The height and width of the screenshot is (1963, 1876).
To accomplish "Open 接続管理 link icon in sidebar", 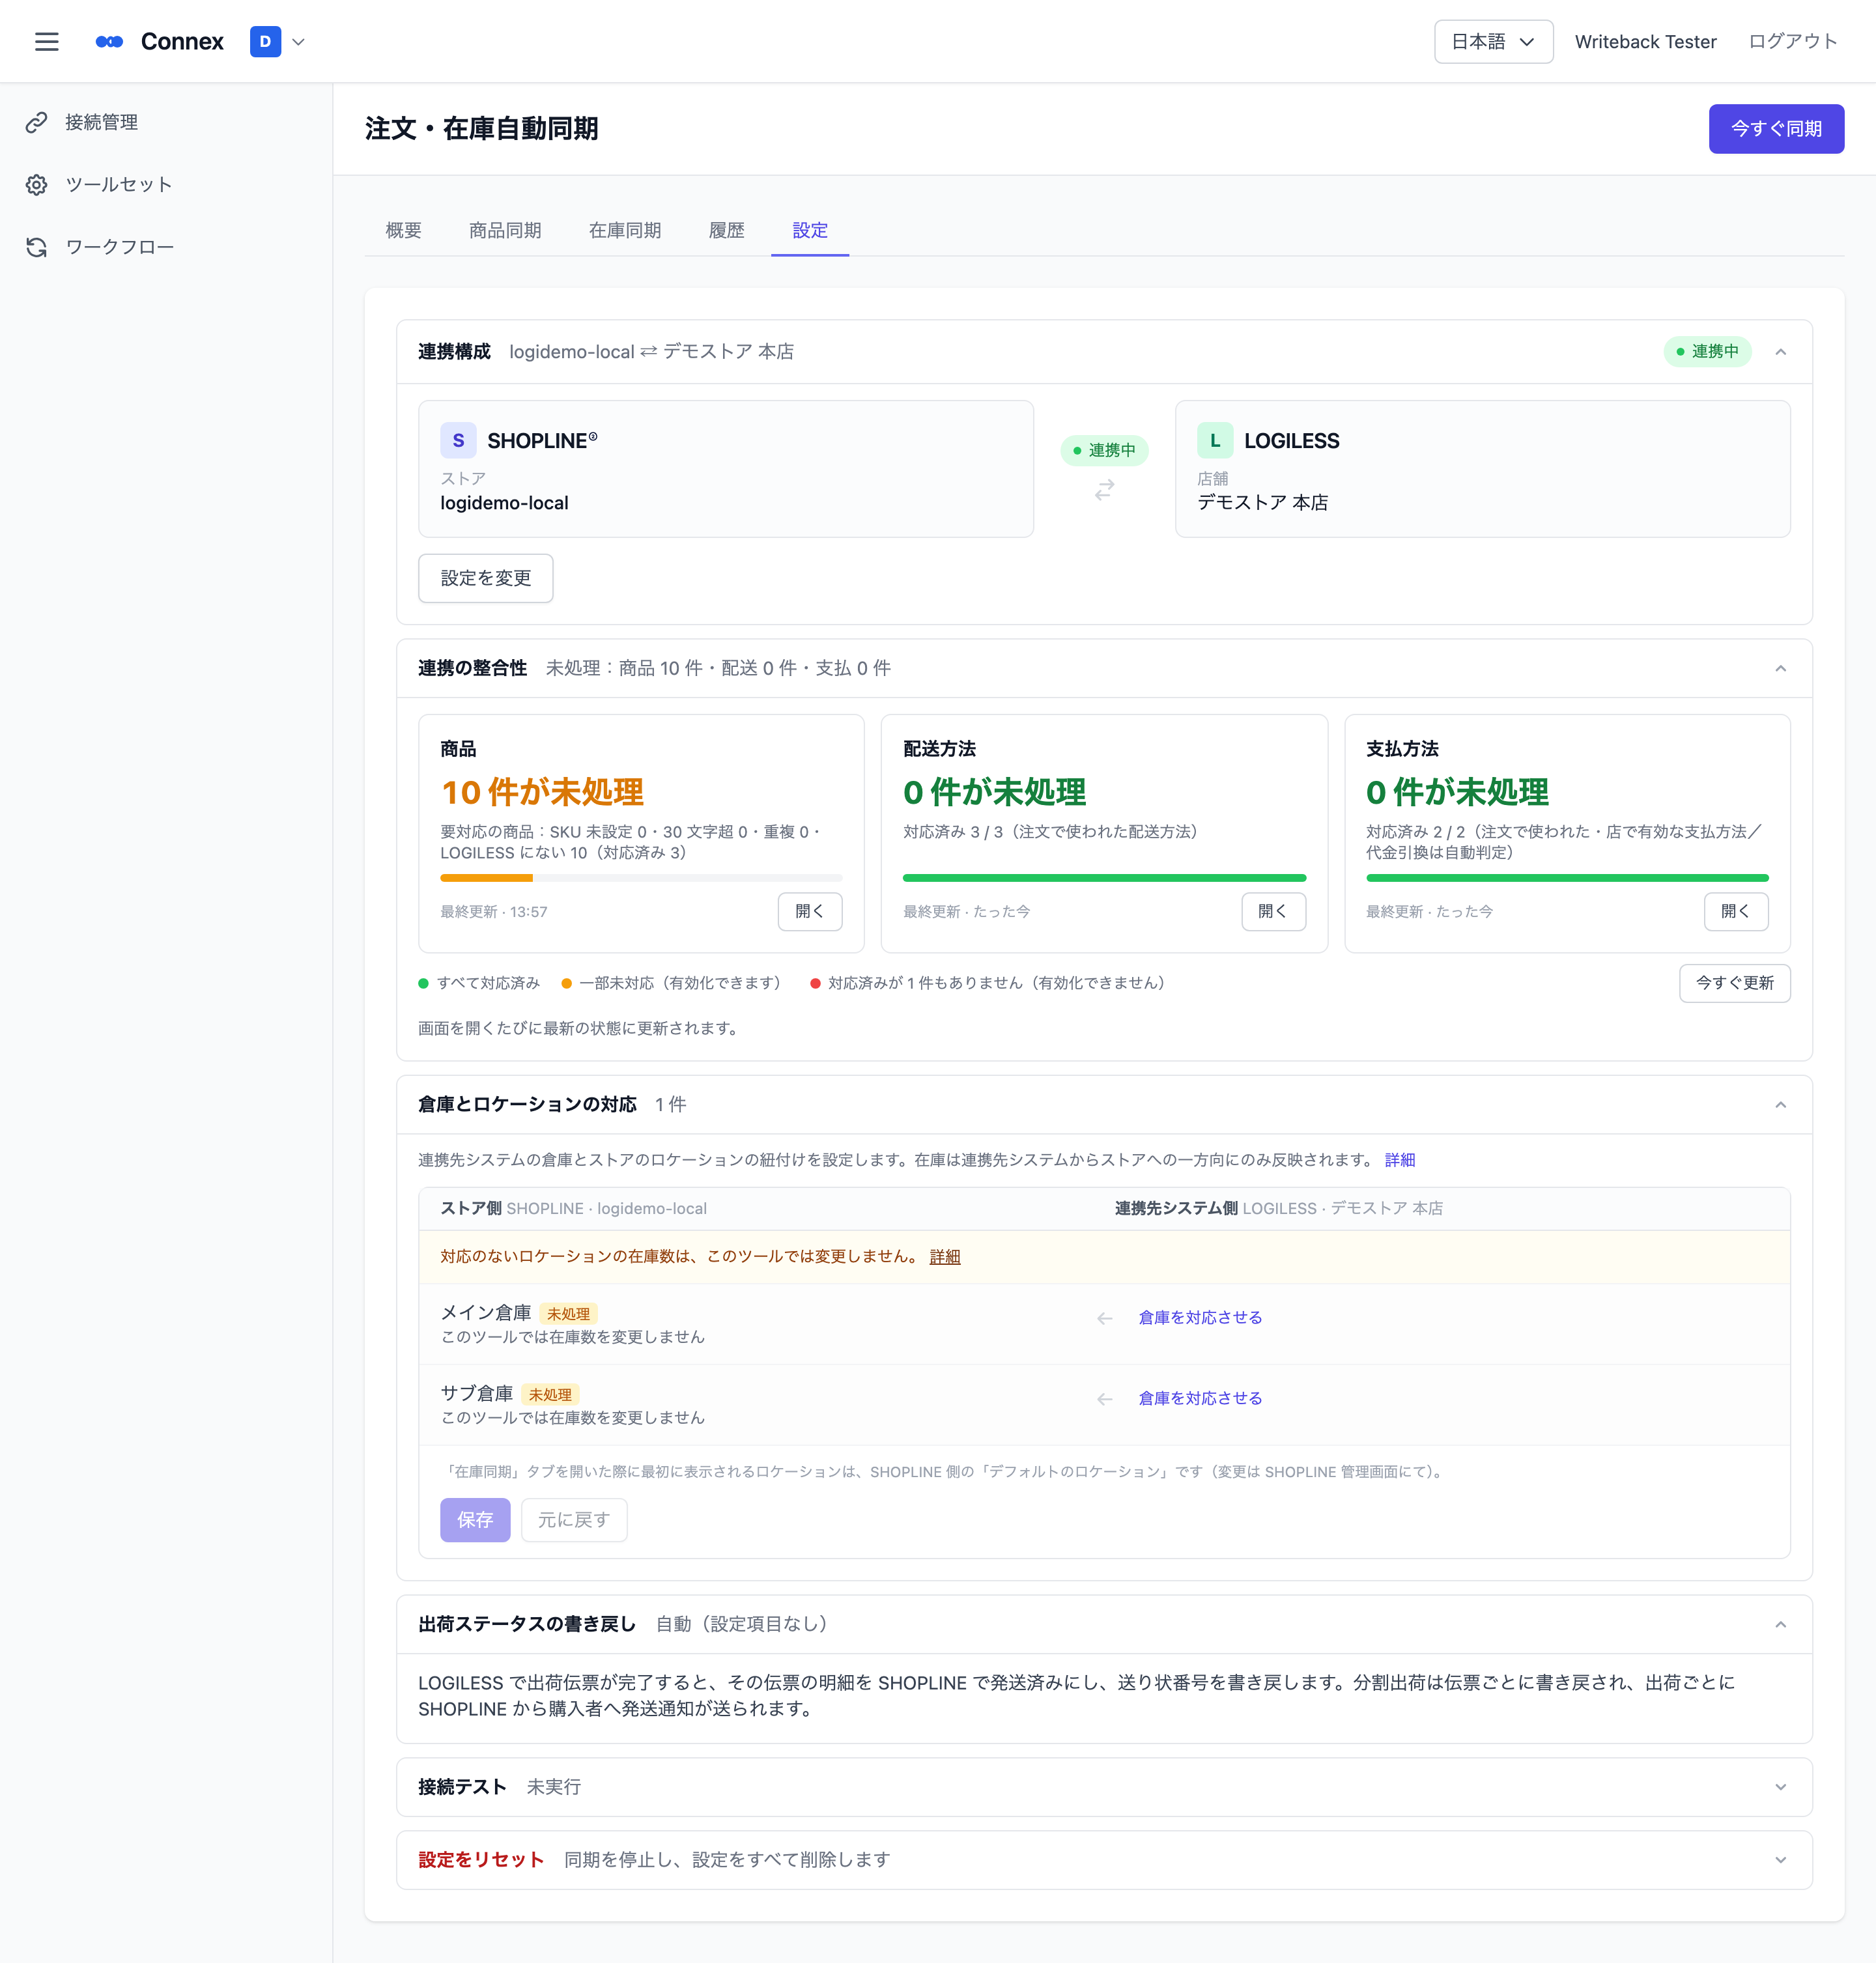I will click(37, 122).
